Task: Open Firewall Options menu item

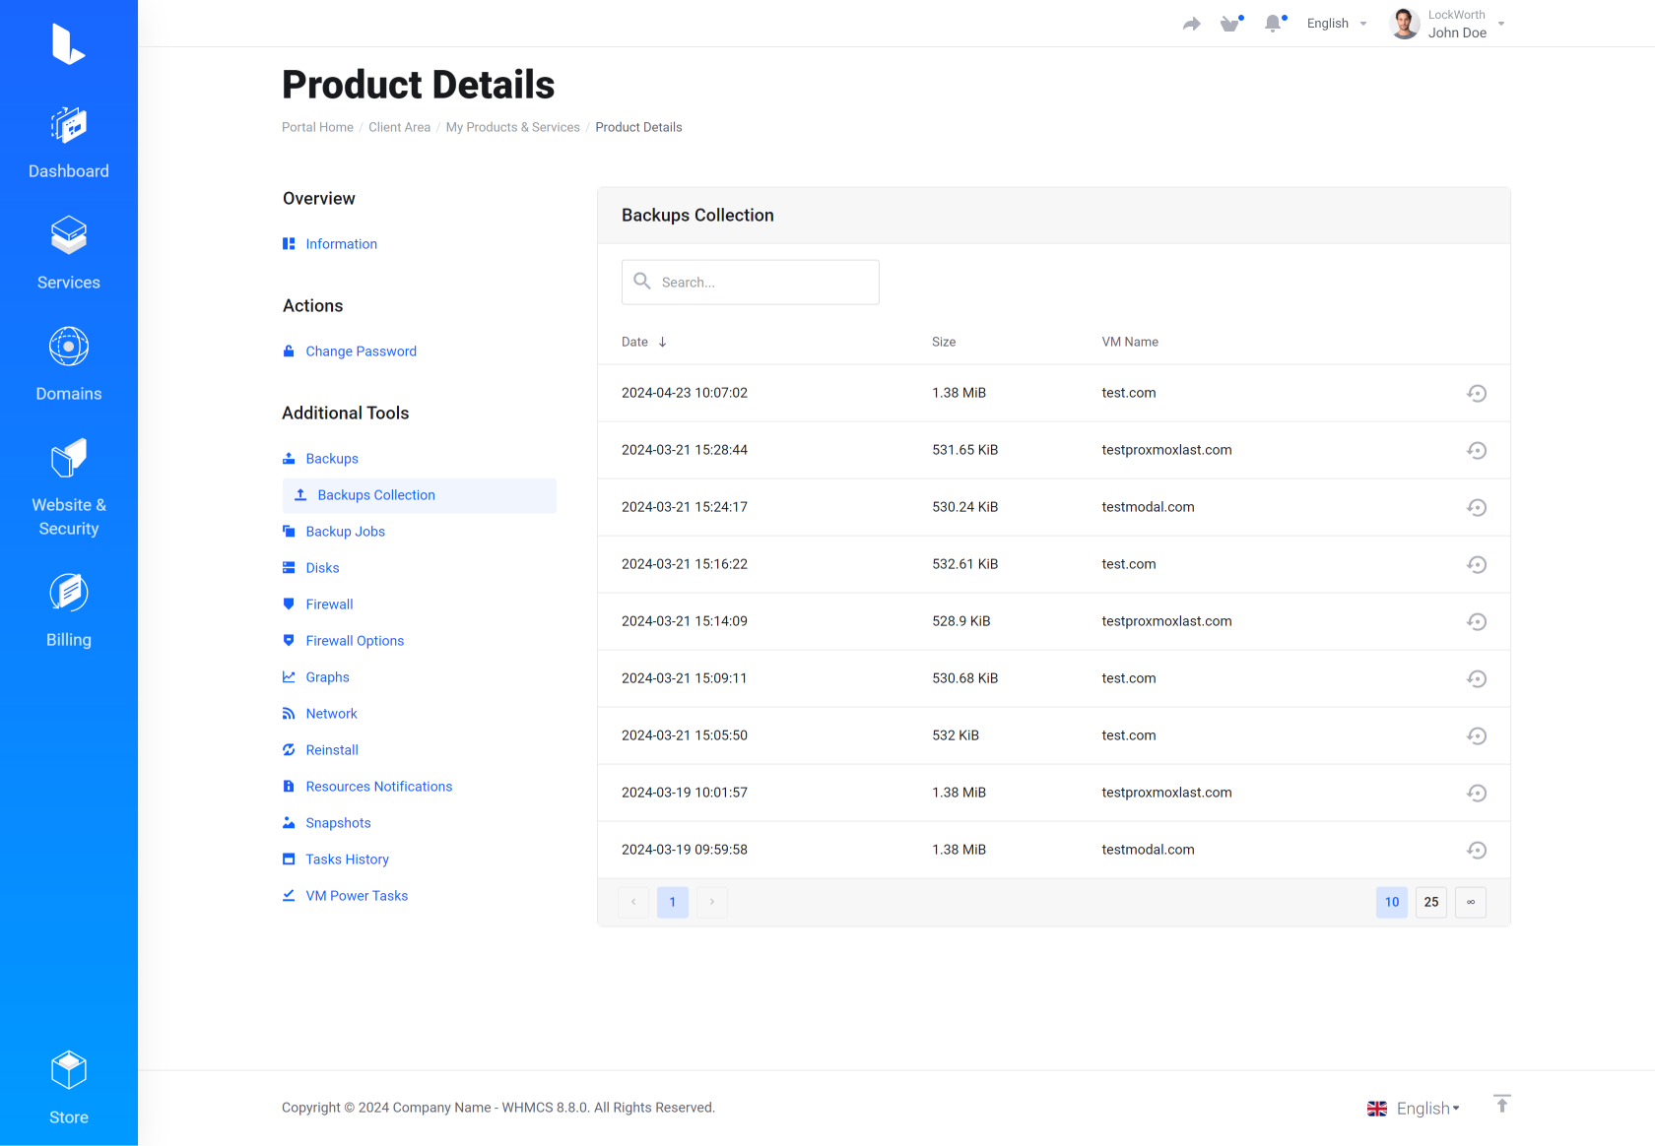Action: (x=355, y=641)
